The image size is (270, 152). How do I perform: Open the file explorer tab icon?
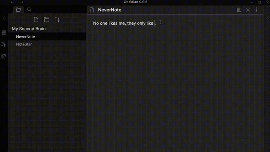point(18,10)
